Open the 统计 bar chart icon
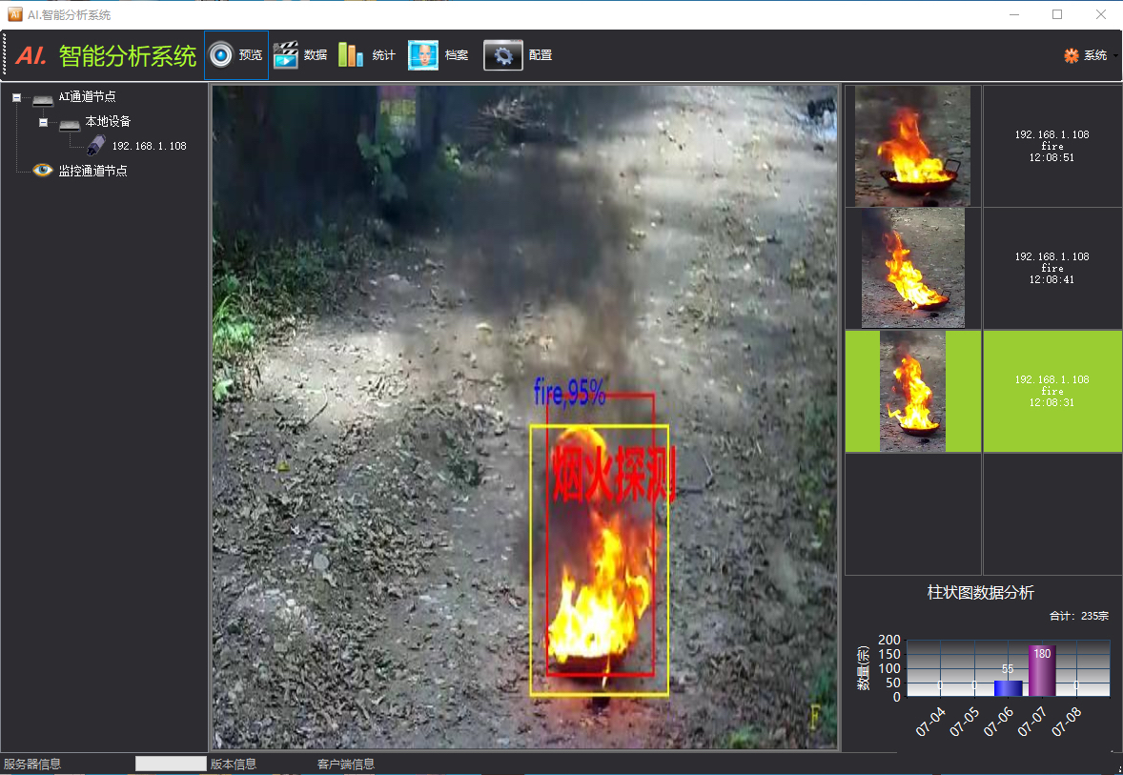Screen dimensions: 1123x775 pyautogui.click(x=350, y=55)
